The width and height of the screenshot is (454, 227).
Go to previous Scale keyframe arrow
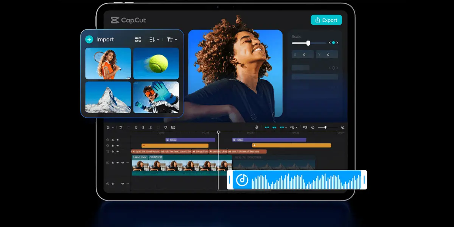(330, 43)
